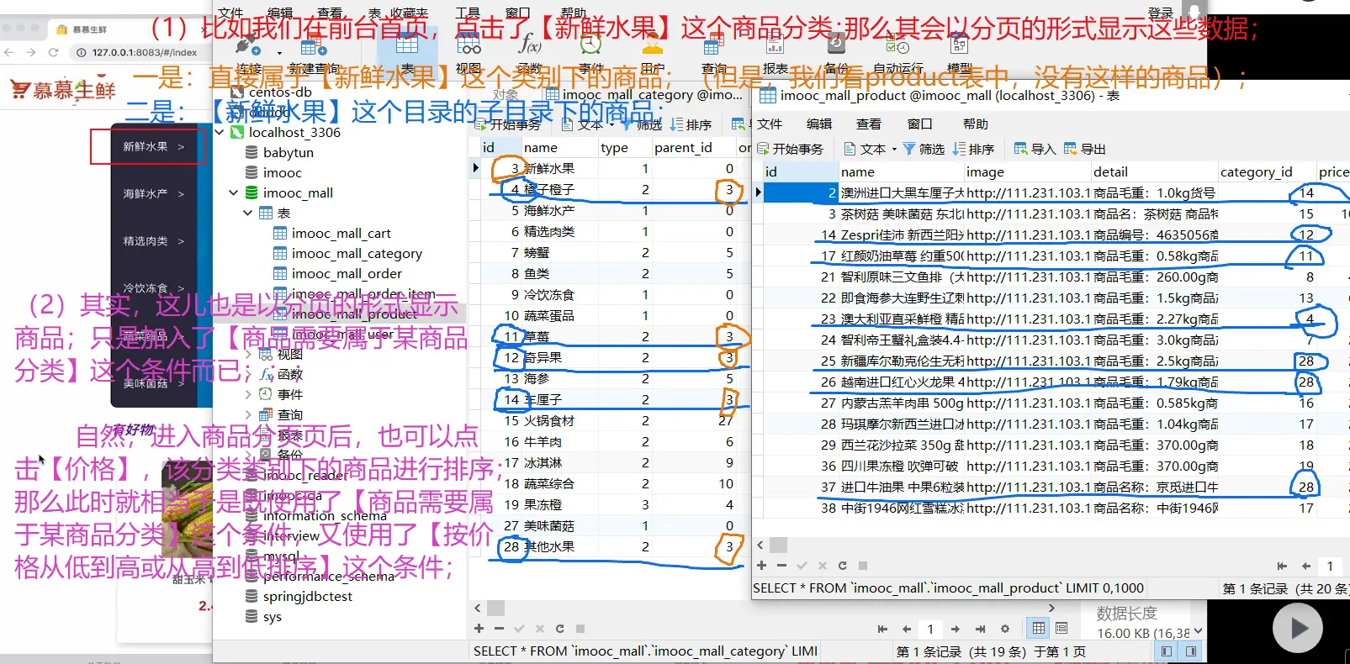The width and height of the screenshot is (1350, 664).
Task: Select the Table (表) toolbar icon
Action: tap(407, 44)
